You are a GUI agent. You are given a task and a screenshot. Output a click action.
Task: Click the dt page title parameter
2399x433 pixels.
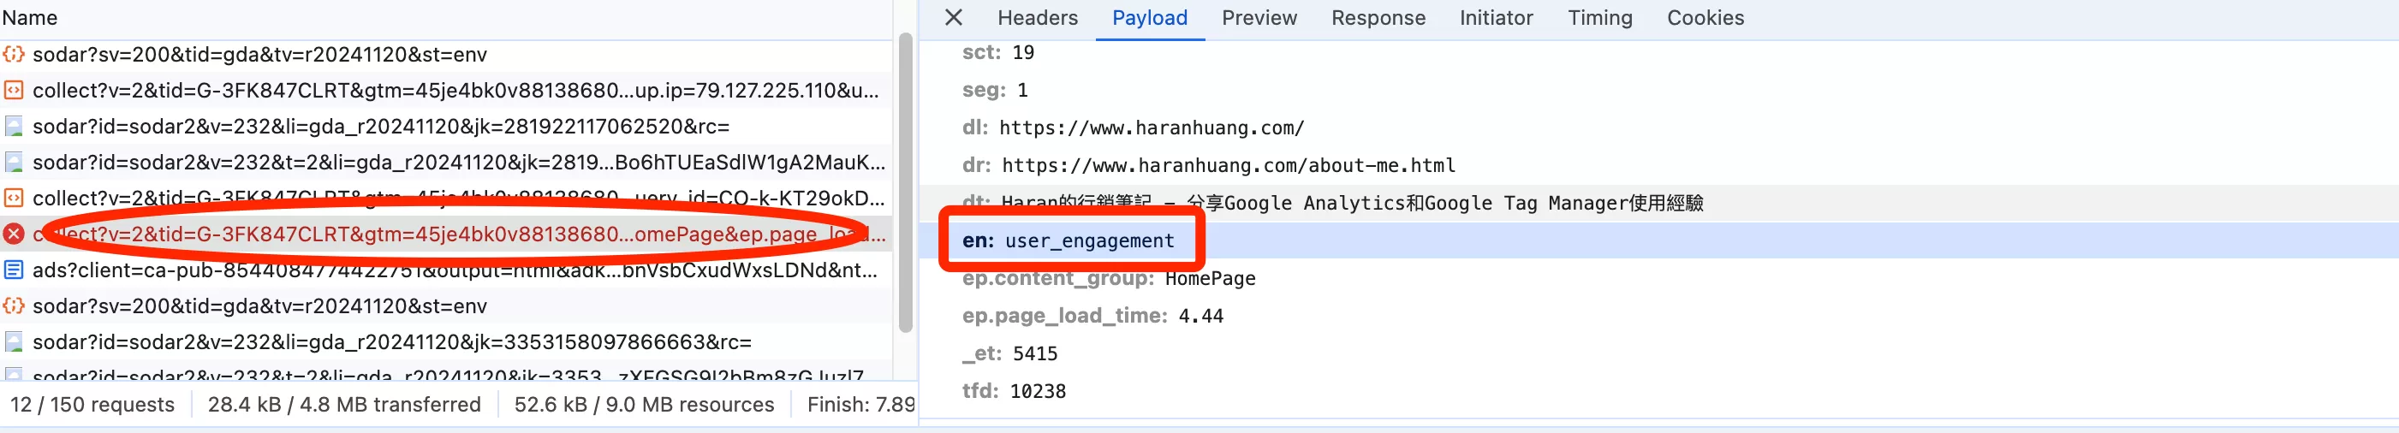pos(1331,203)
